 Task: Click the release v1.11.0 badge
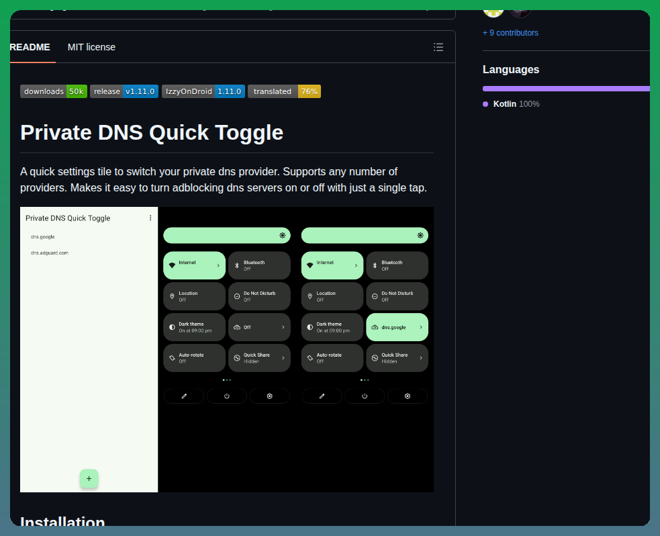(124, 91)
